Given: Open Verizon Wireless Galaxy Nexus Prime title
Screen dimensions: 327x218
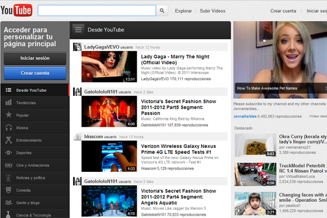Looking at the screenshot, I should tap(178, 149).
